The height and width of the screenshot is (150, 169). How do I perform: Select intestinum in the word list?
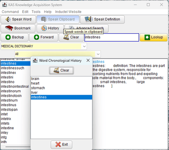15,100
